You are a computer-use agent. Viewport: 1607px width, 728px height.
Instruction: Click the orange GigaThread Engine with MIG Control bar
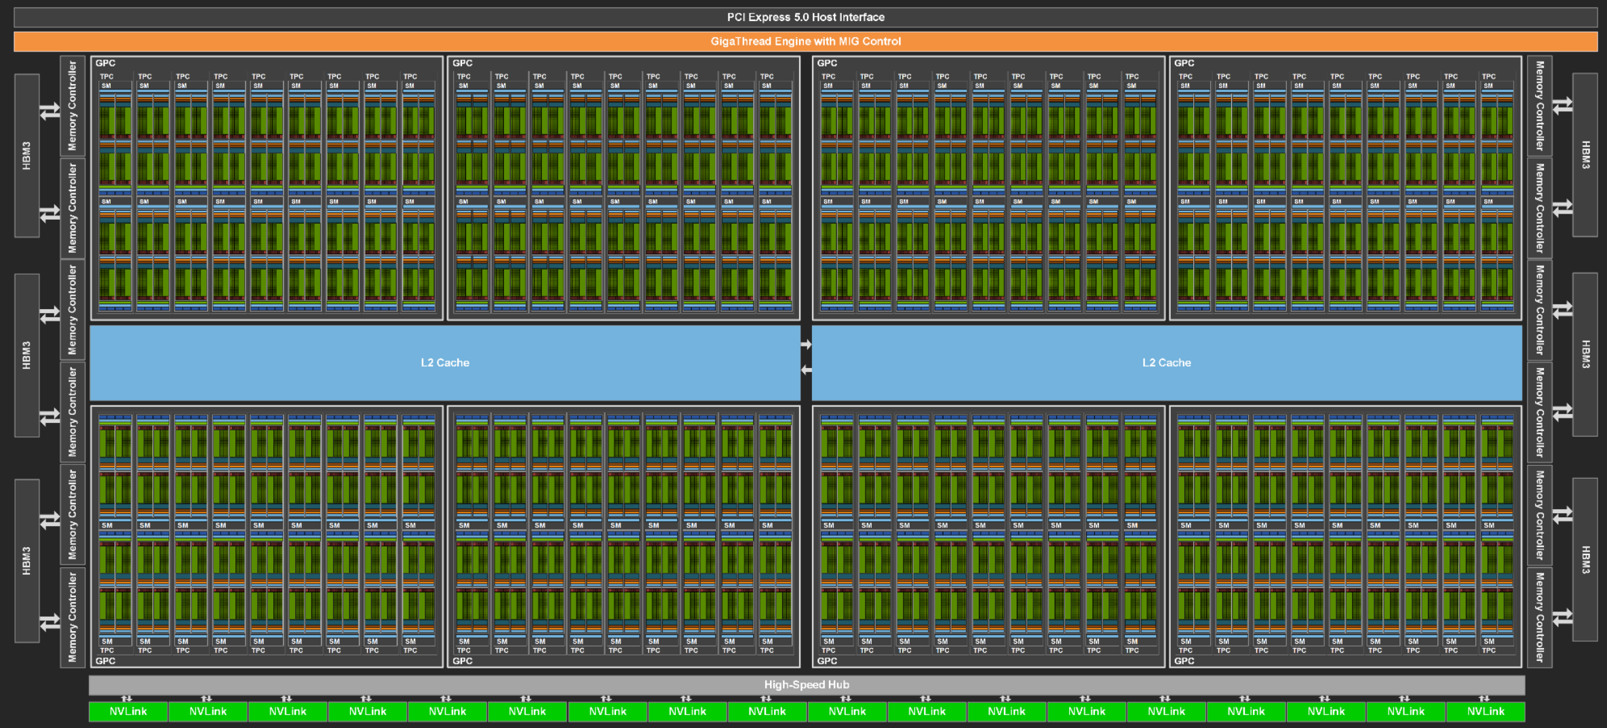pyautogui.click(x=805, y=41)
